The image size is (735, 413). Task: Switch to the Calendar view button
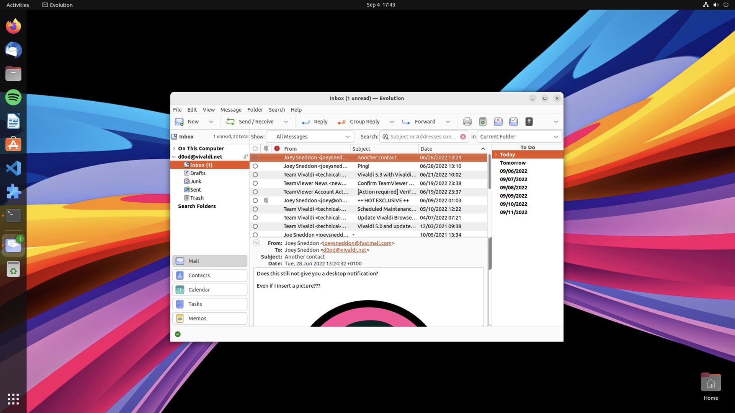pyautogui.click(x=210, y=289)
